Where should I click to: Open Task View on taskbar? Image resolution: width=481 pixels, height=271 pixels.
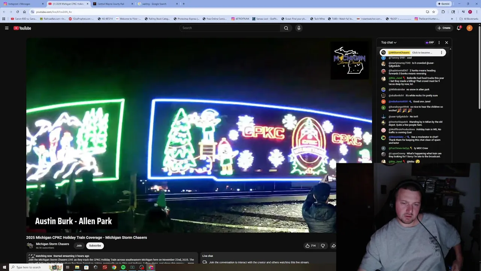(68, 268)
